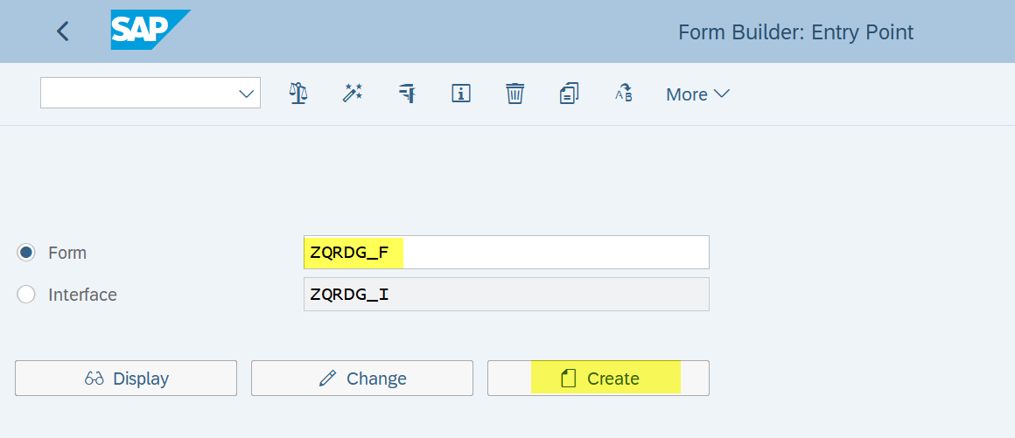Click the magic wand activate icon
Viewport: 1015px width, 438px height.
(353, 93)
